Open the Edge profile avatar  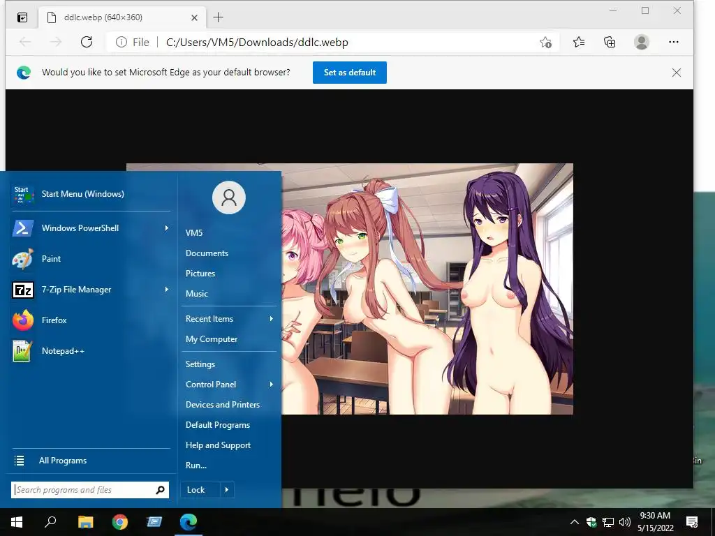coord(642,42)
